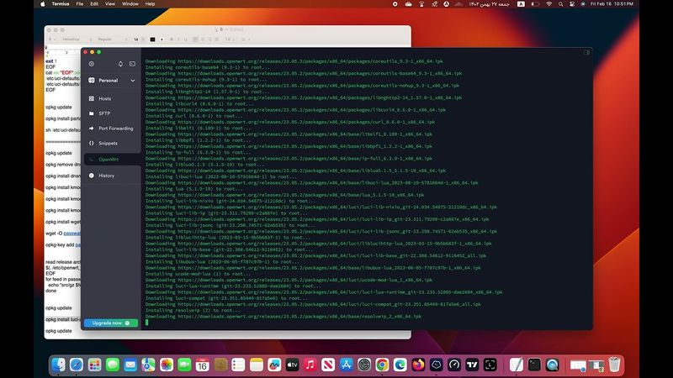Viewport: 673px width, 378px height.
Task: Open Termius settings gear icon
Action: 92,64
